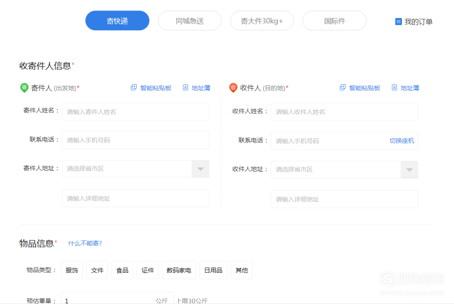Open the sender 地址簿 link
This screenshot has width=454, height=307.
point(201,88)
